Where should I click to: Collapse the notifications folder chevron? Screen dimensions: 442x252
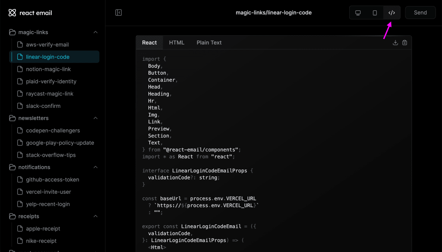(x=95, y=167)
